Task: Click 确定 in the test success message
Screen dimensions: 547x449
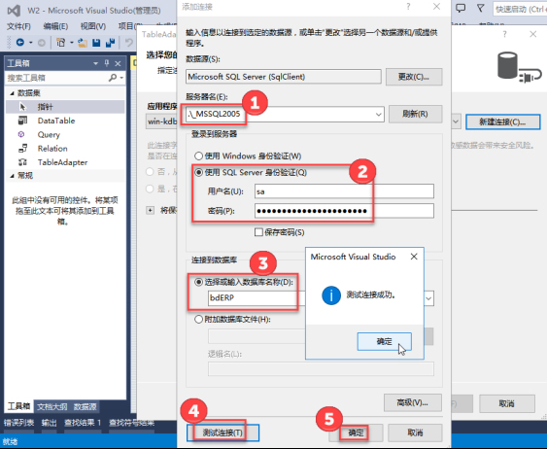Action: click(384, 341)
